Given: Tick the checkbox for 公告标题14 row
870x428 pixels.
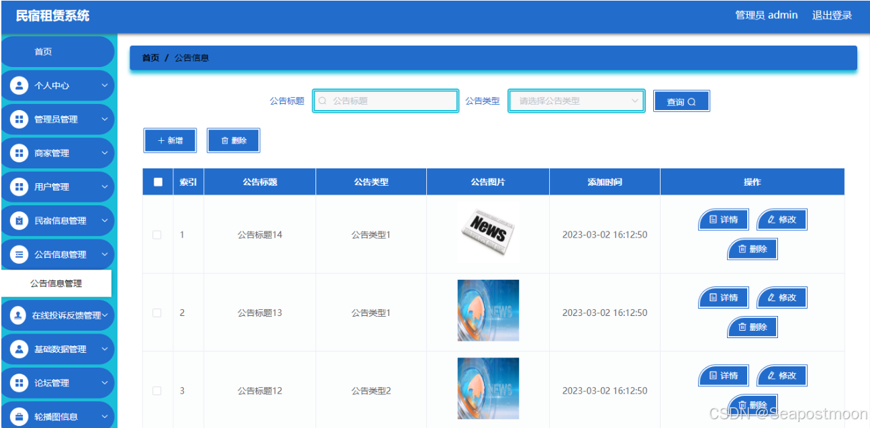Looking at the screenshot, I should point(157,235).
